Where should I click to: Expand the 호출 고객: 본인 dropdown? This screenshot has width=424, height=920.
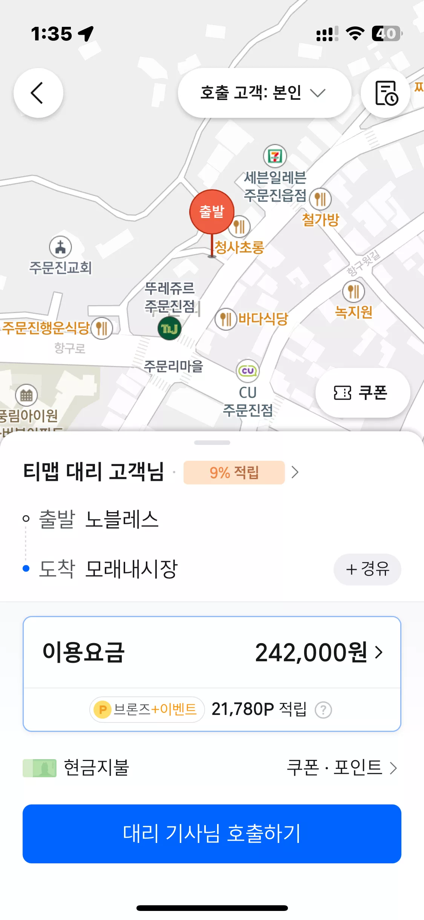[265, 93]
